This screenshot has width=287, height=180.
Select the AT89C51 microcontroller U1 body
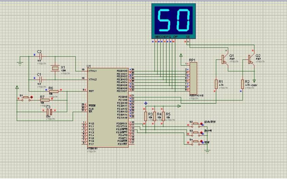(108, 108)
